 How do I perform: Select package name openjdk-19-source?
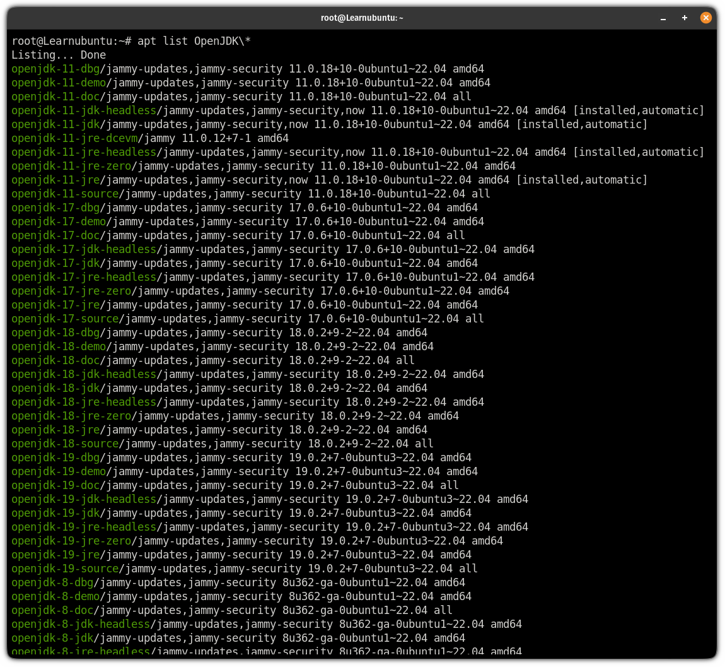pyautogui.click(x=65, y=569)
